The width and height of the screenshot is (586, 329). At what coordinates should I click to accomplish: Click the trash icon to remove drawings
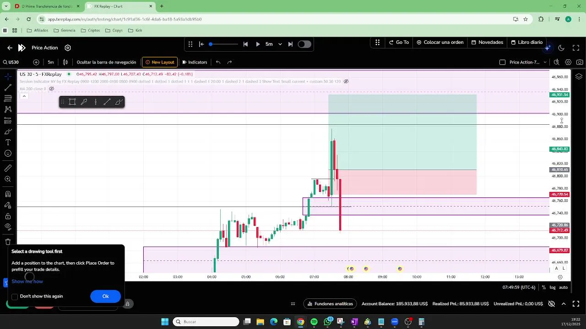pos(8,242)
